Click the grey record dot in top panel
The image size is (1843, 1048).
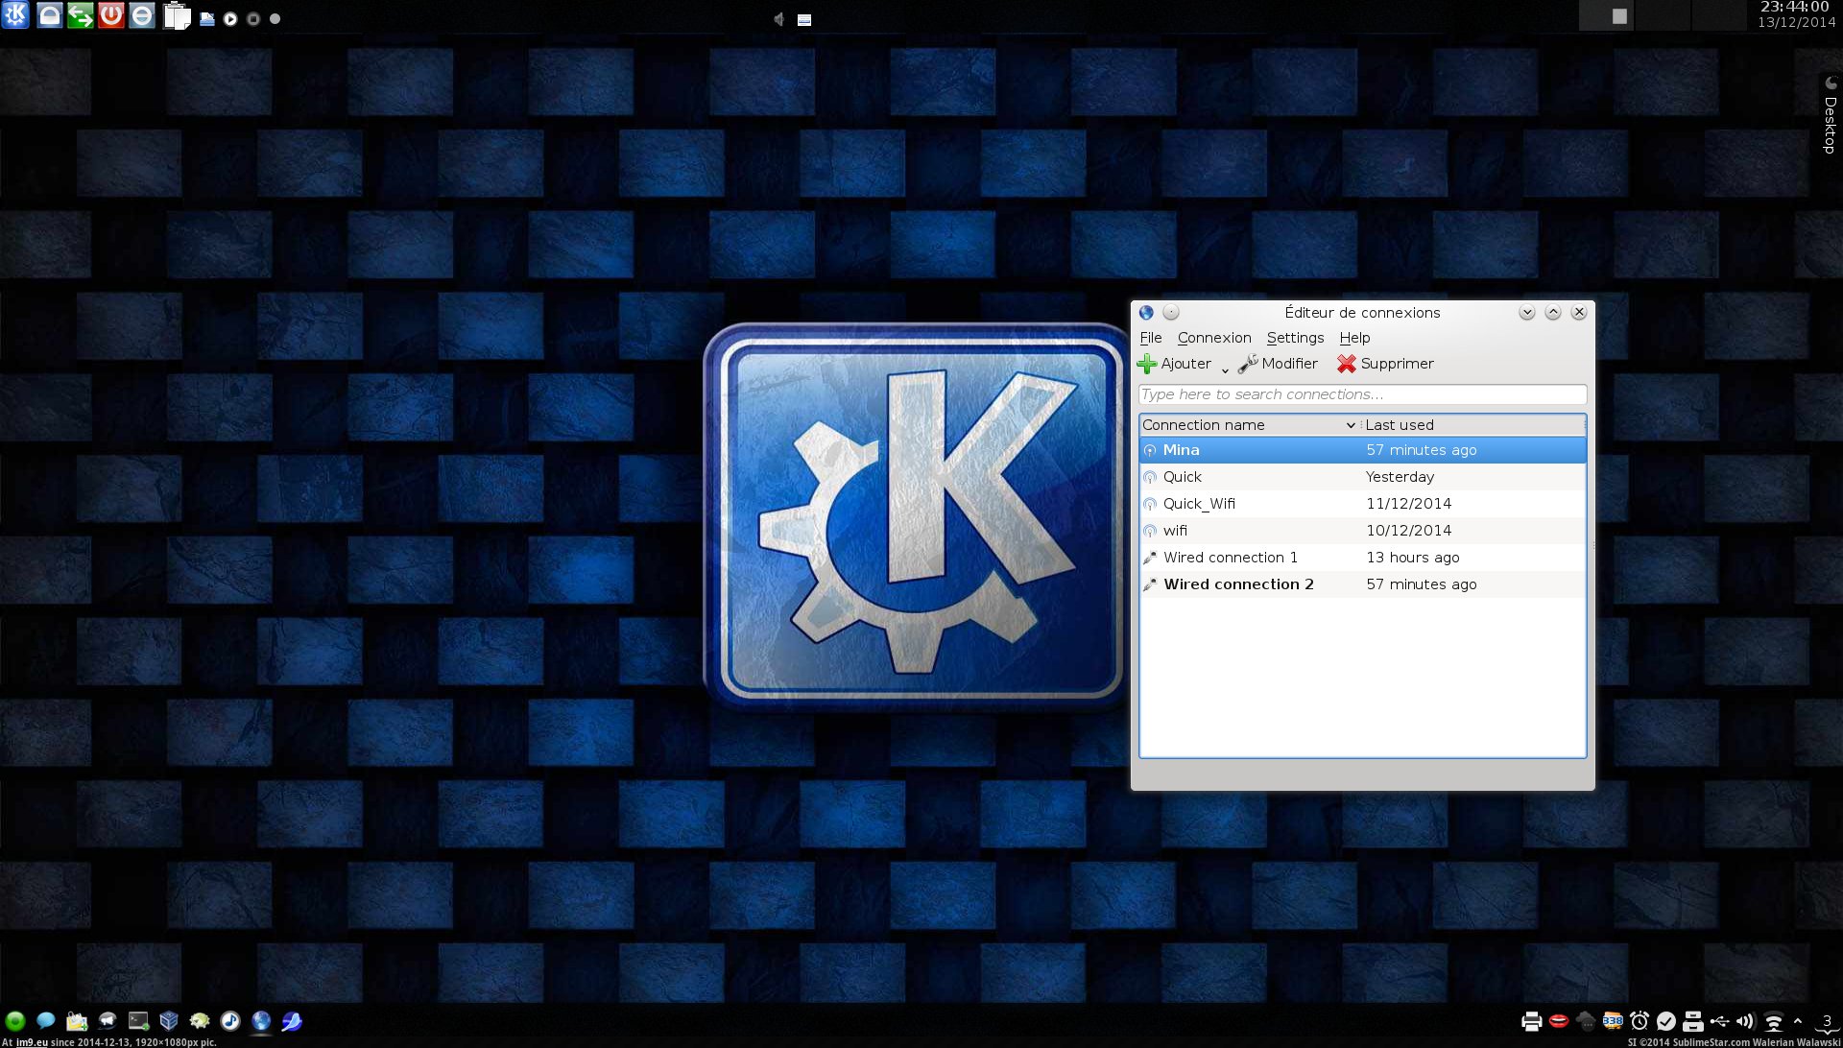[275, 19]
